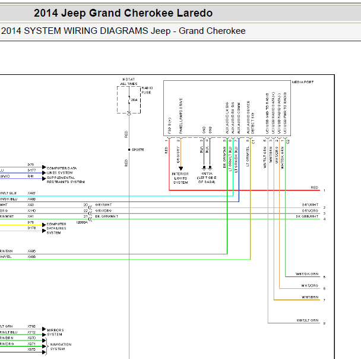Click the "2014 SYSTEM WIRING DIAGRAMS" subtitle line
Image resolution: width=361 pixels, height=359 pixels.
123,31
